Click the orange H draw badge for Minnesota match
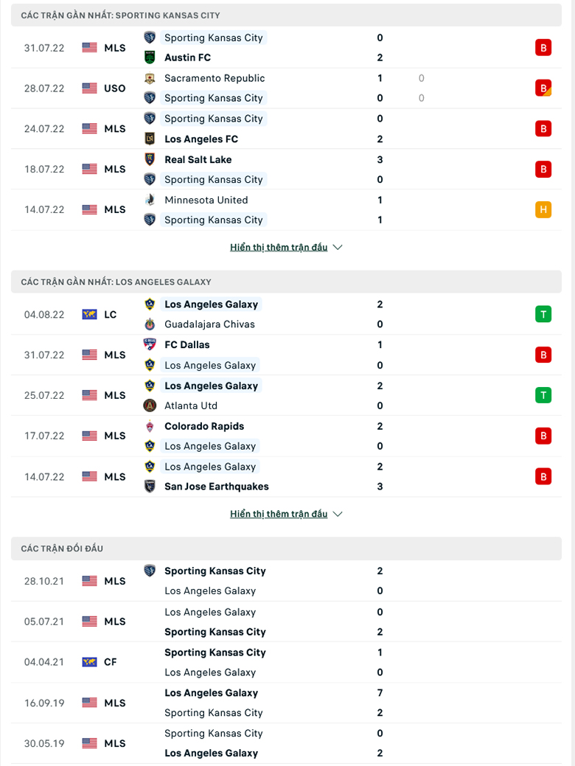Viewport: 575px width, 766px height. 543,209
